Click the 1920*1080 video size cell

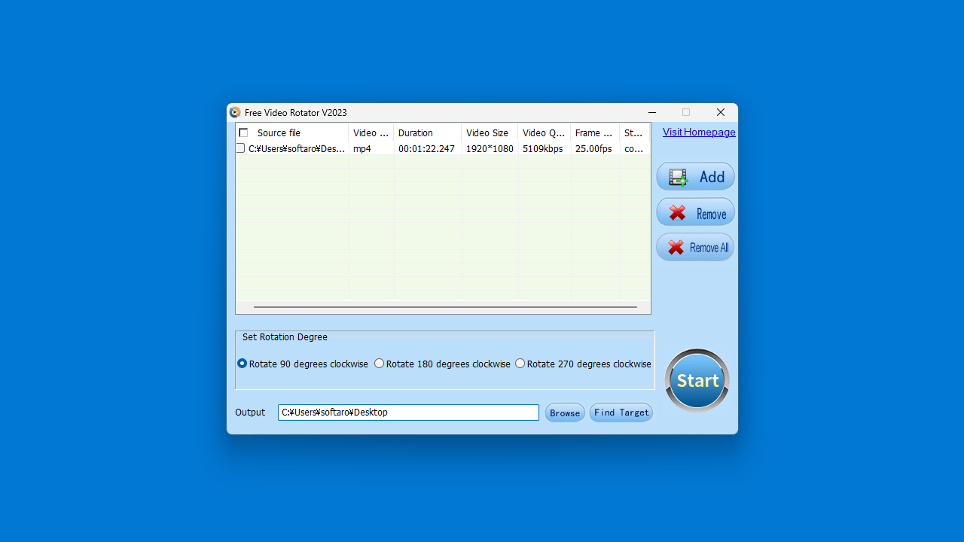tap(490, 149)
